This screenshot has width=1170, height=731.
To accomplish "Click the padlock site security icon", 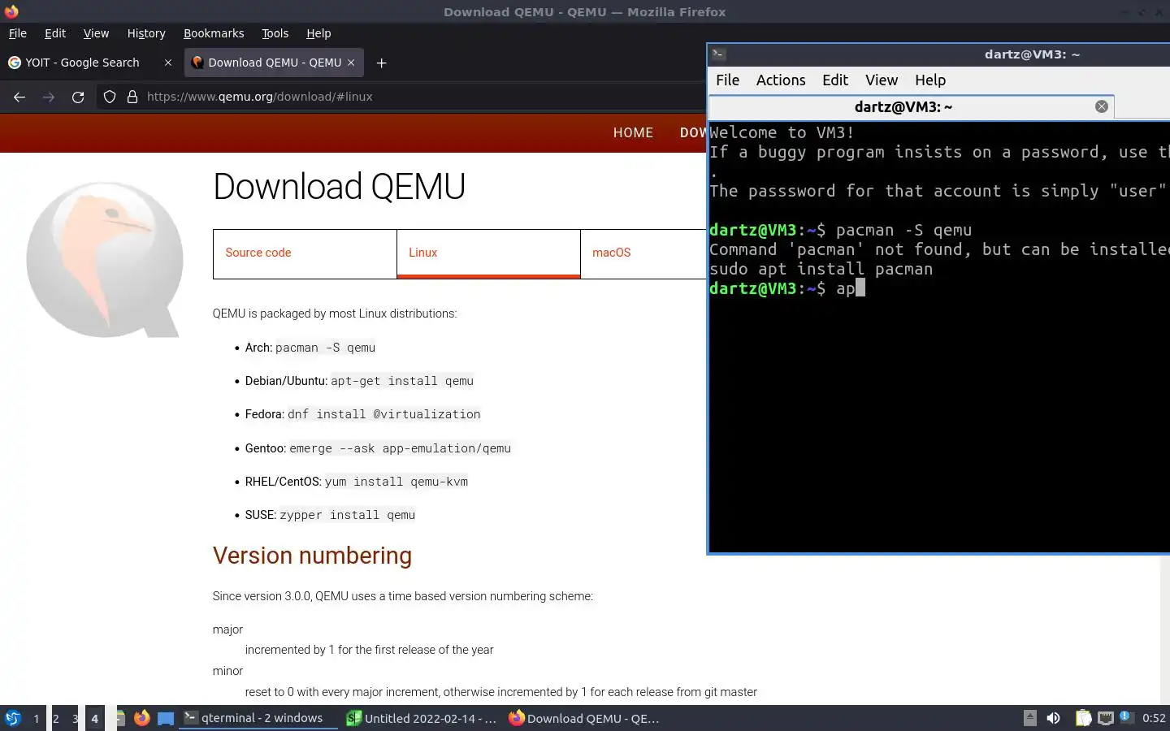I will [x=132, y=97].
